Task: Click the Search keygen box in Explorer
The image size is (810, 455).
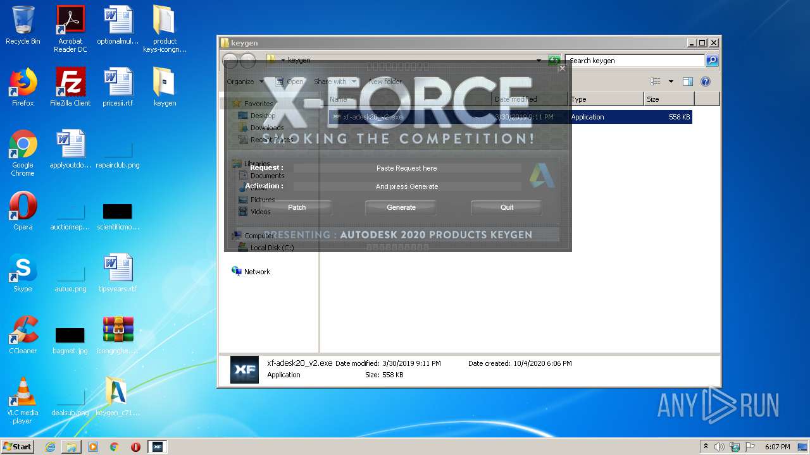Action: (635, 61)
